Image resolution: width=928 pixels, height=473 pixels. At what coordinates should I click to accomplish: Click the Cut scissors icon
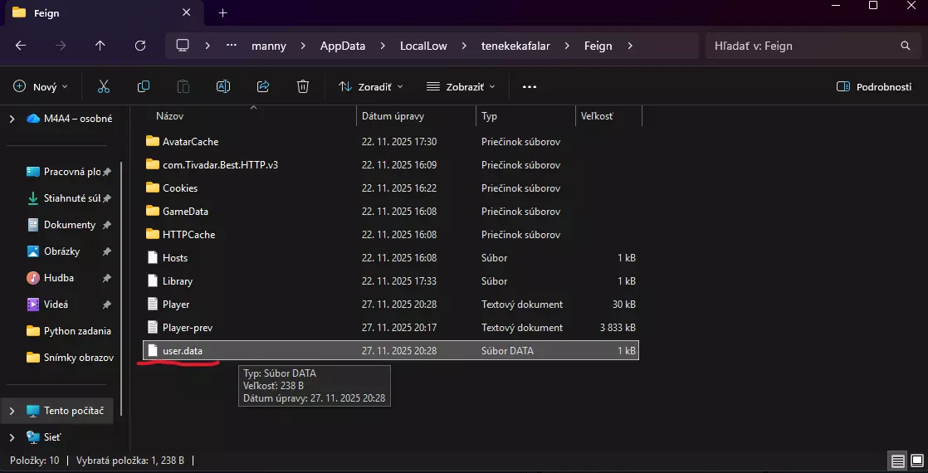point(104,86)
